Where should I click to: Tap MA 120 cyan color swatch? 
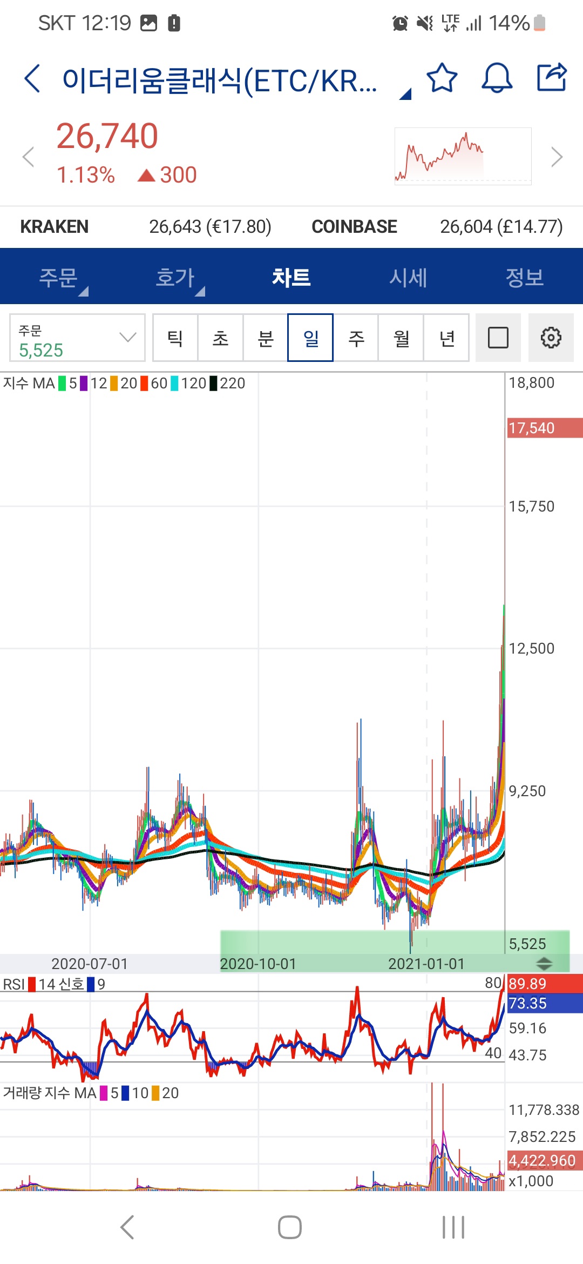click(174, 383)
